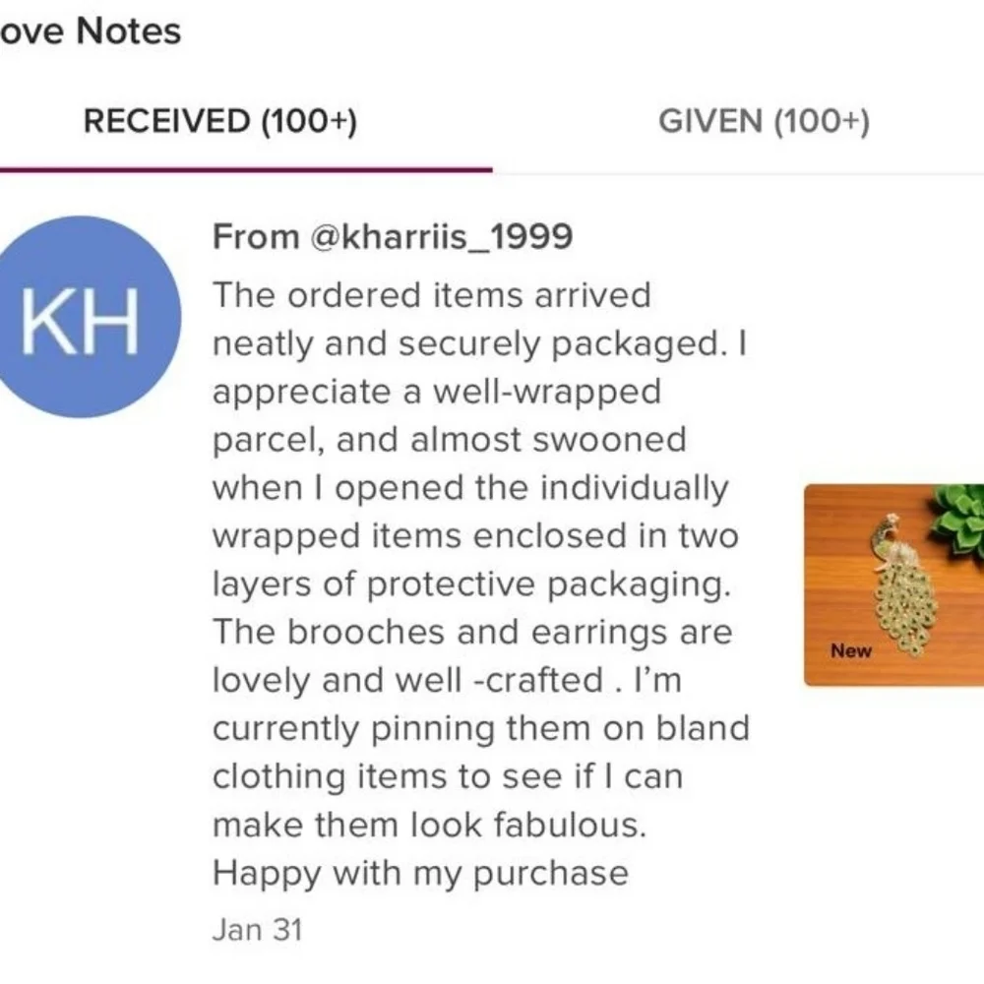
Task: Click the green succulent in the listing photo
Action: click(958, 519)
